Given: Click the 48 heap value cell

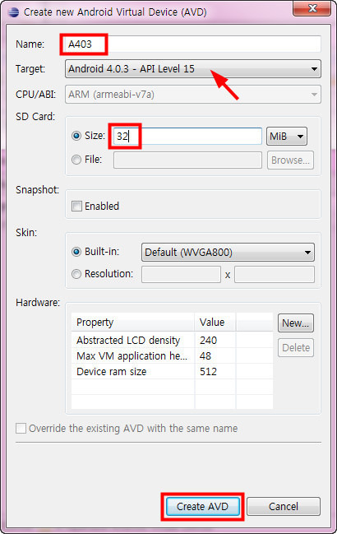Looking at the screenshot, I should click(x=215, y=356).
